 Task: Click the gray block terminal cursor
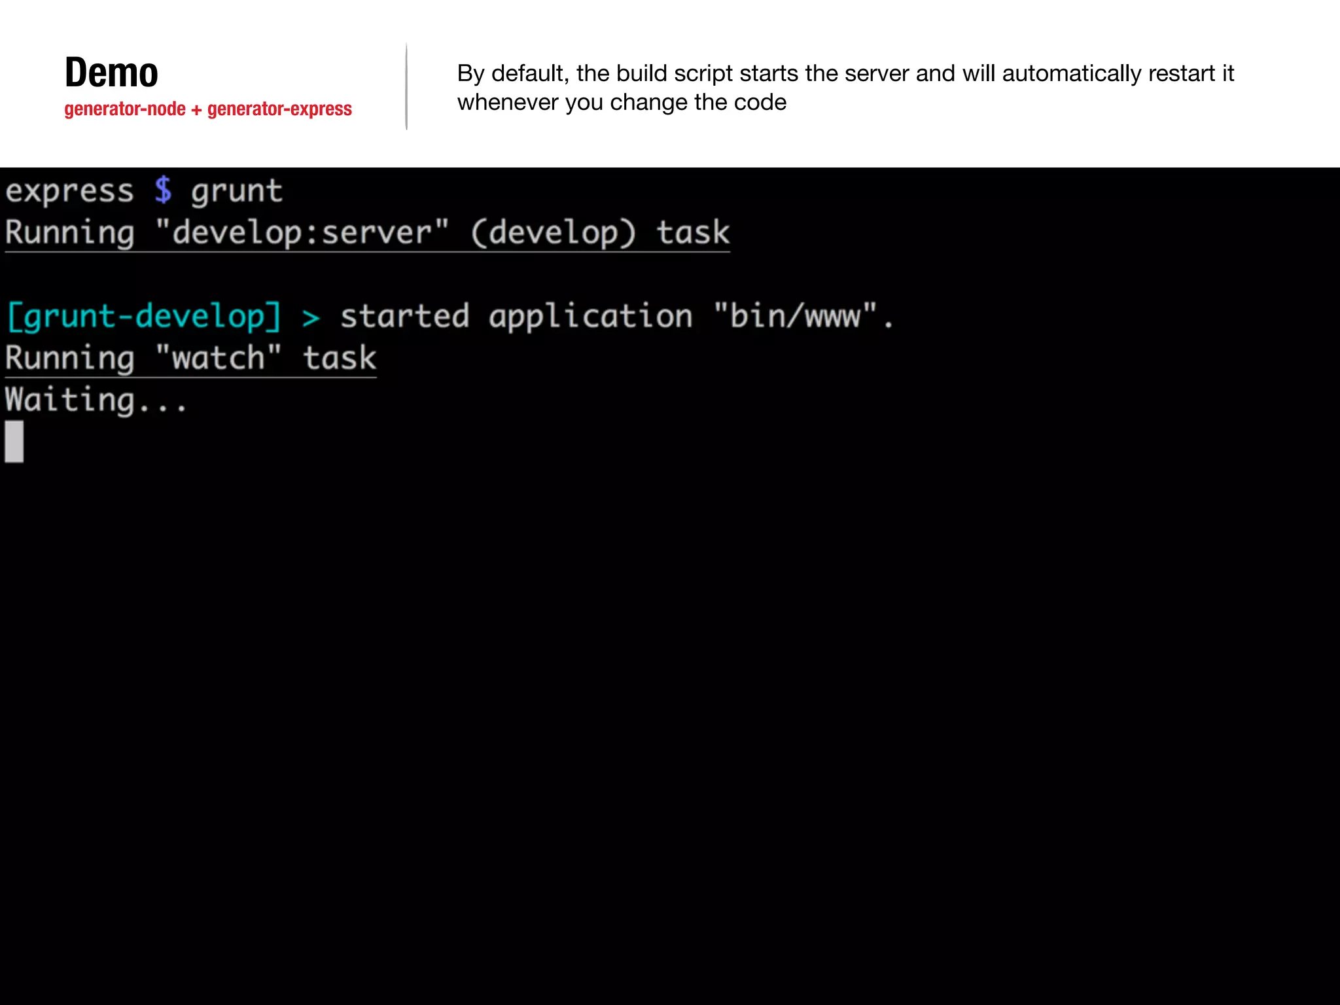[x=14, y=442]
